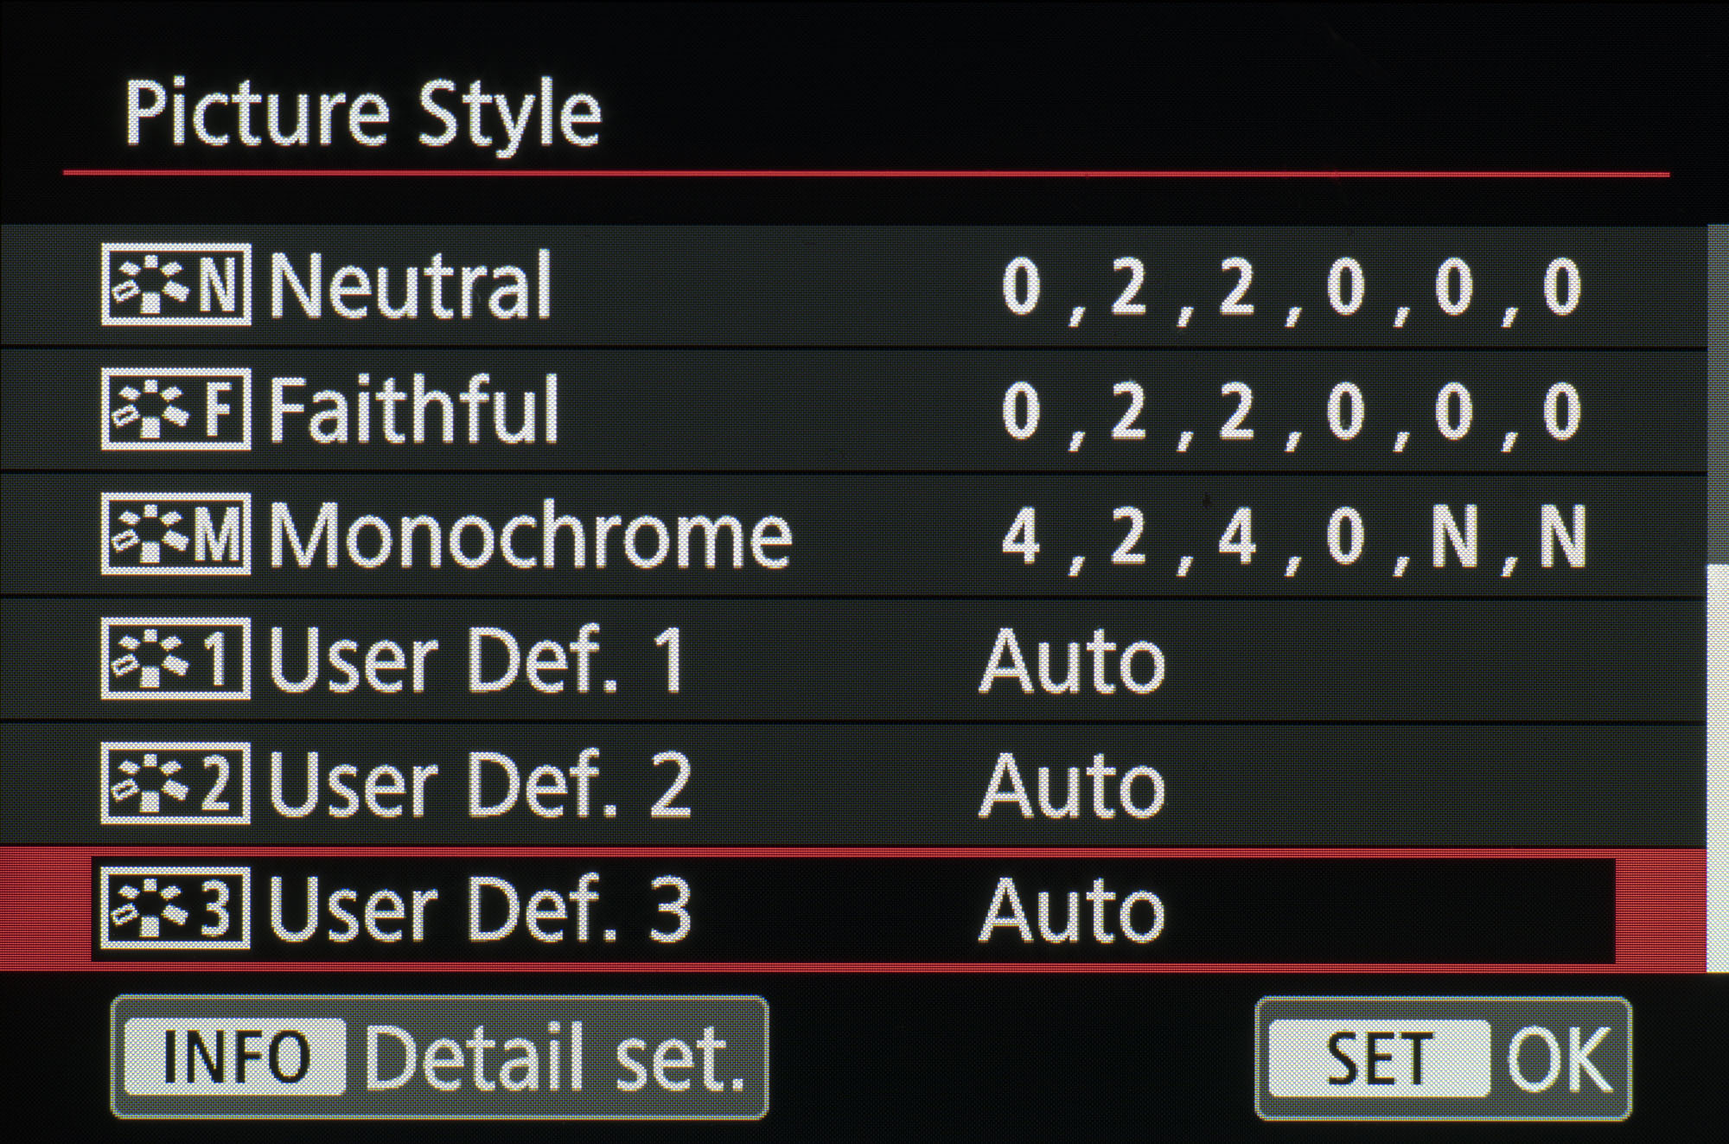Tap the Monochrome values 4,2,4,0,N,N
Viewport: 1729px width, 1144px height.
point(1293,536)
